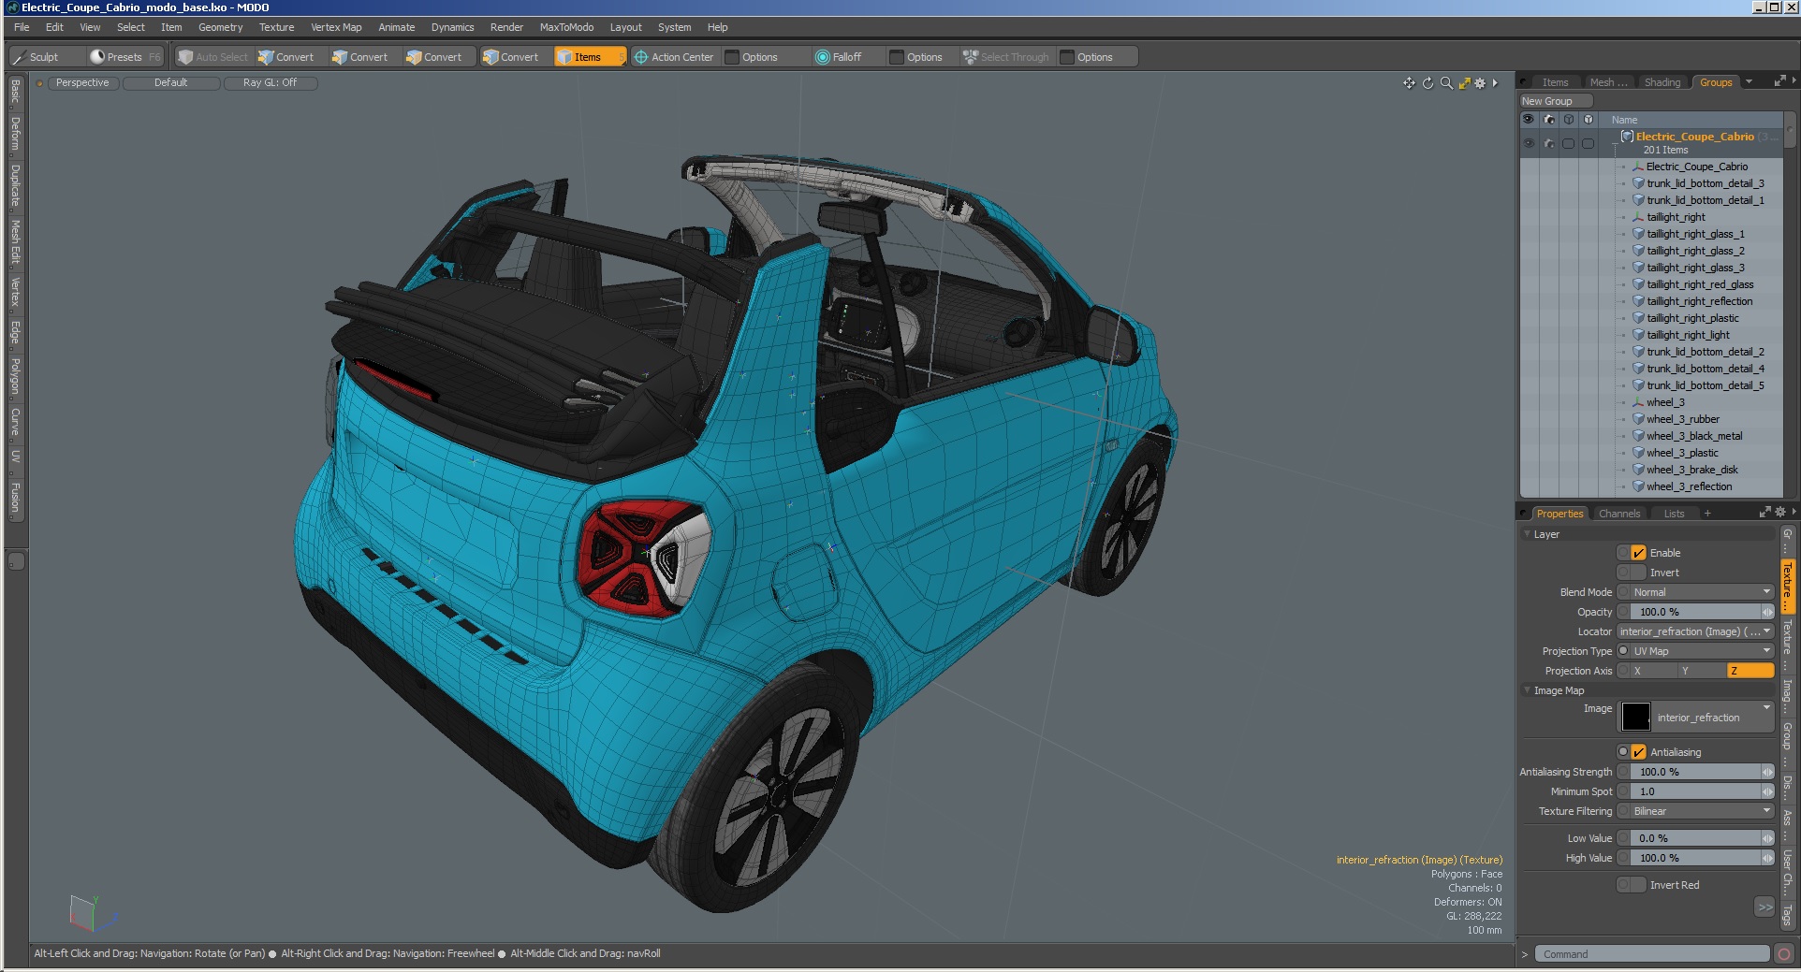
Task: Open the Presets browser
Action: coord(124,57)
